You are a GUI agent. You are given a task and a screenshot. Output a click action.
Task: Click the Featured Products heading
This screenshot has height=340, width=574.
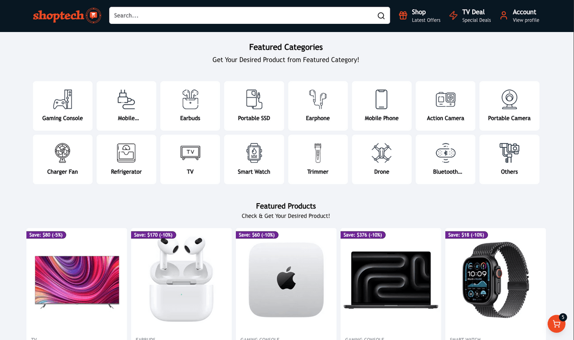point(286,206)
